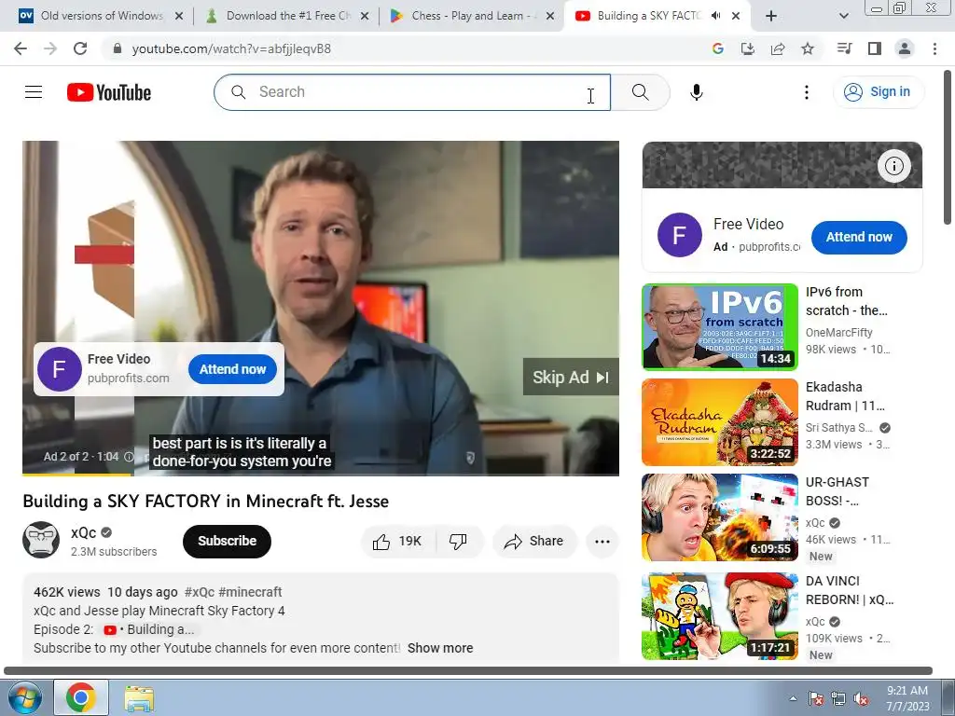Screen dimensions: 955x716
Task: Show hidden tray icons arrow
Action: [x=793, y=698]
